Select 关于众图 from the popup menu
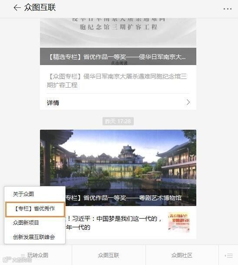 (23, 194)
